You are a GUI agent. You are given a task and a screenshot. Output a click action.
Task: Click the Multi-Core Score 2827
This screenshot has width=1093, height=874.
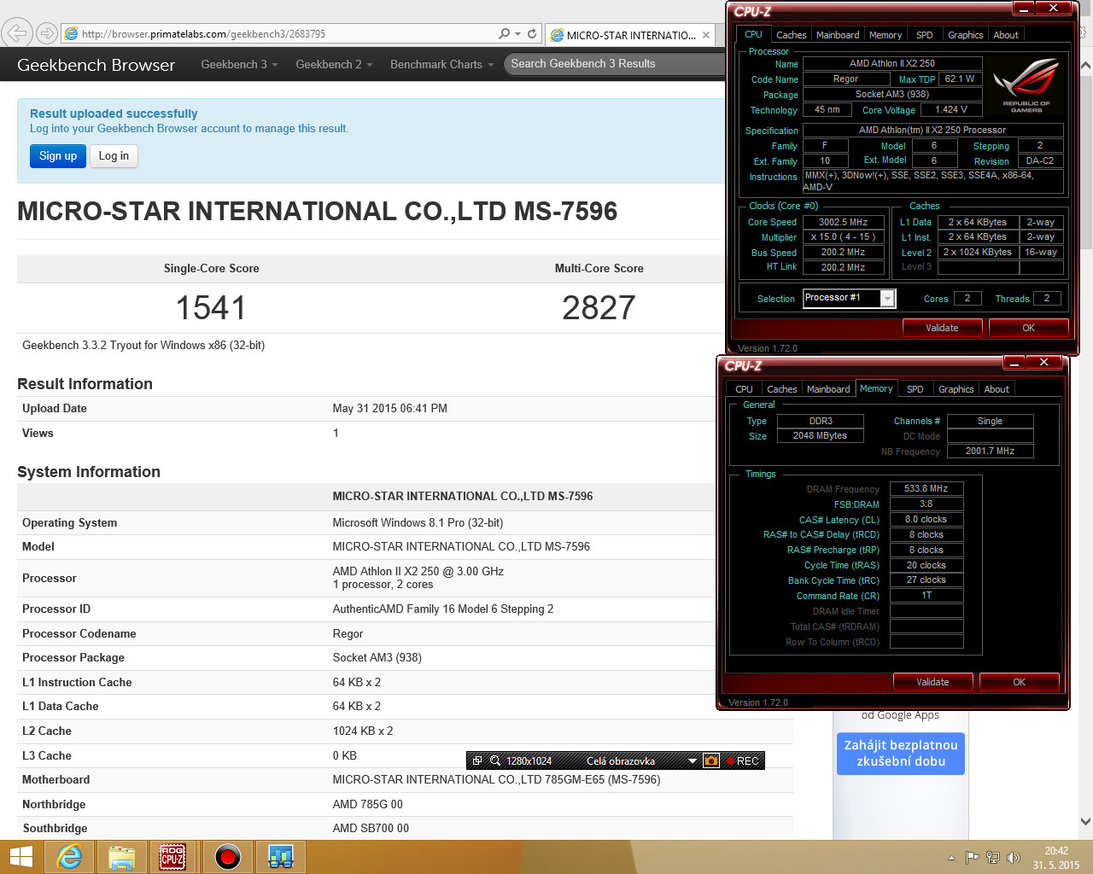[599, 307]
